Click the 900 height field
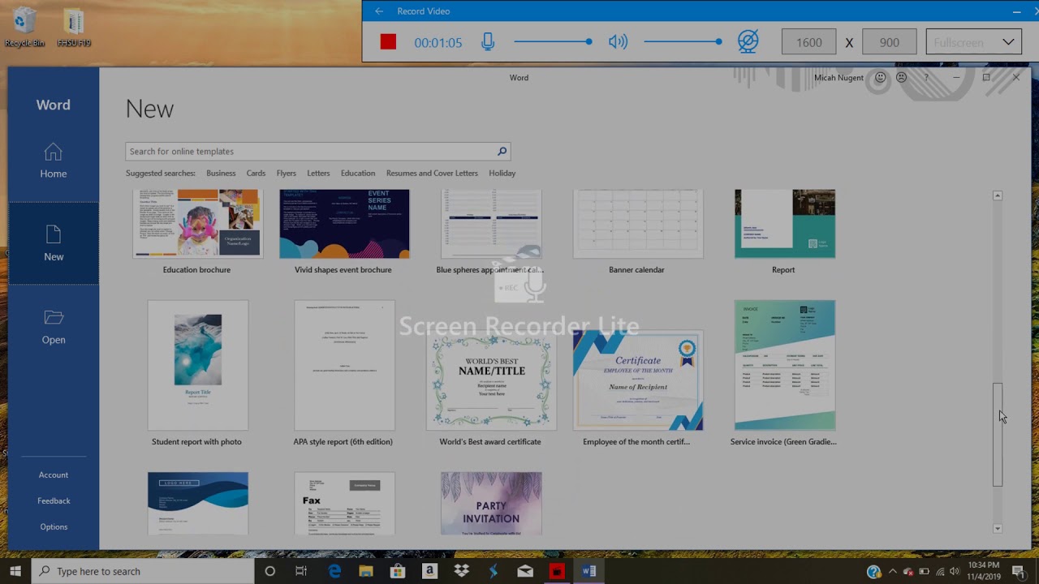1039x584 pixels. click(889, 42)
